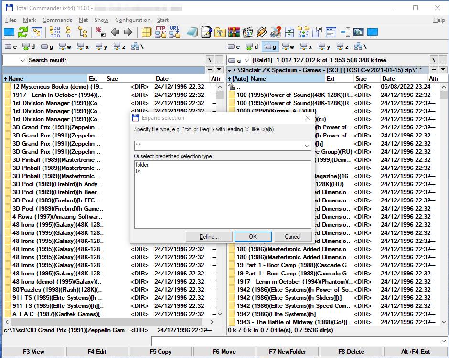Image resolution: width=449 pixels, height=358 pixels.
Task: Select network drive z in right drive bar
Action: (343, 47)
